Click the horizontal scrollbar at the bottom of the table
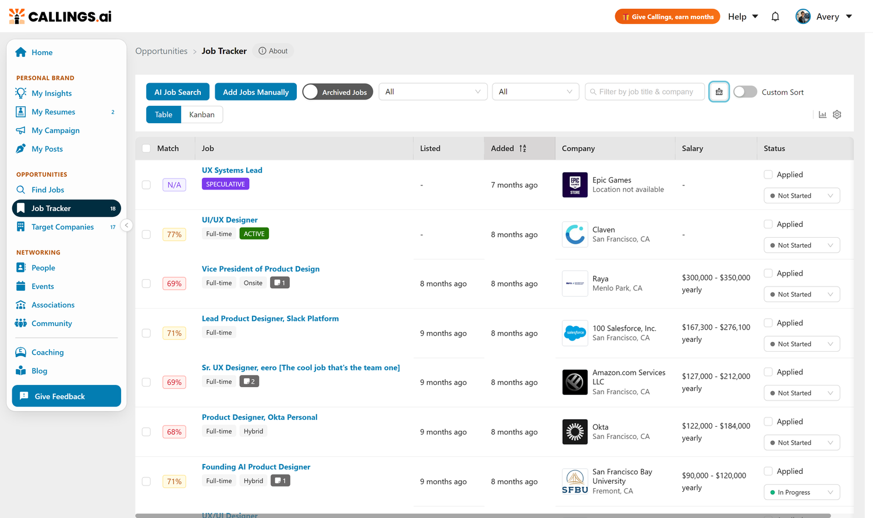This screenshot has height=518, width=873. coord(483,516)
